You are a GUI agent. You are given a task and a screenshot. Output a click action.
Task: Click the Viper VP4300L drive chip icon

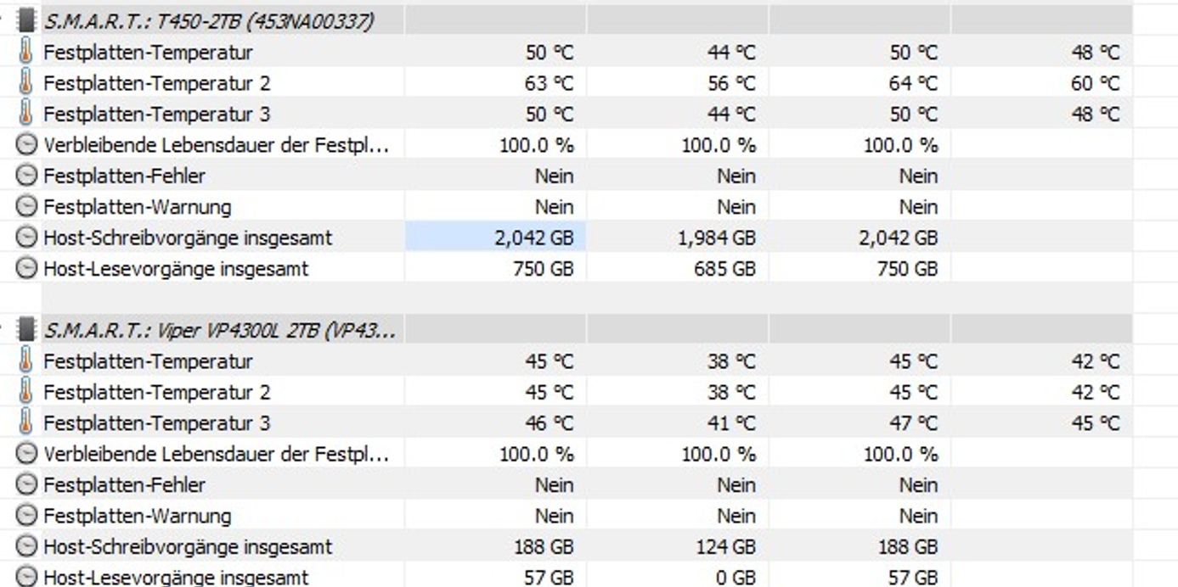coord(26,330)
